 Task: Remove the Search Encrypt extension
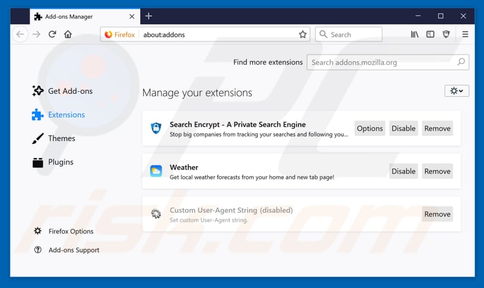[x=437, y=128]
